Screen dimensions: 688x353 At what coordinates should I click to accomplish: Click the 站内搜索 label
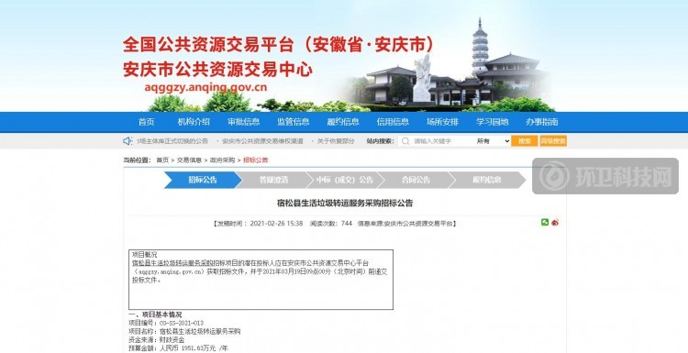pos(381,141)
